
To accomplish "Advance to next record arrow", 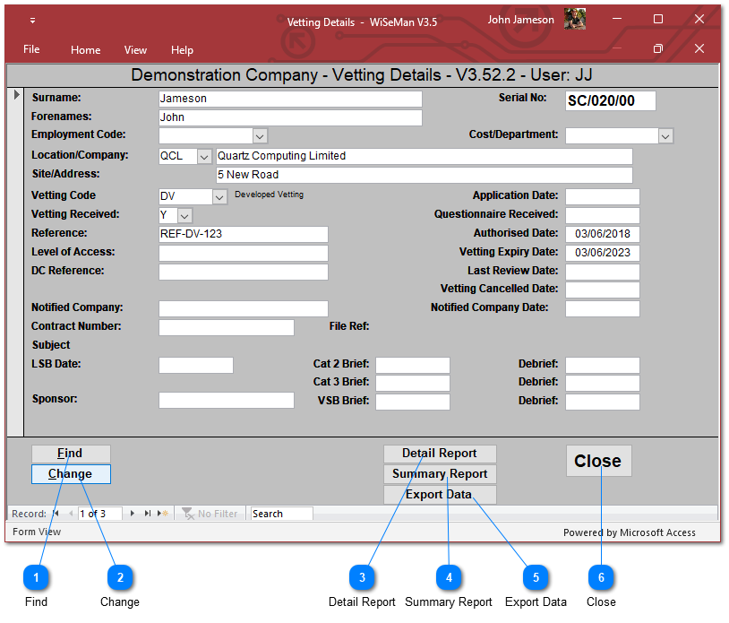I will coord(133,514).
